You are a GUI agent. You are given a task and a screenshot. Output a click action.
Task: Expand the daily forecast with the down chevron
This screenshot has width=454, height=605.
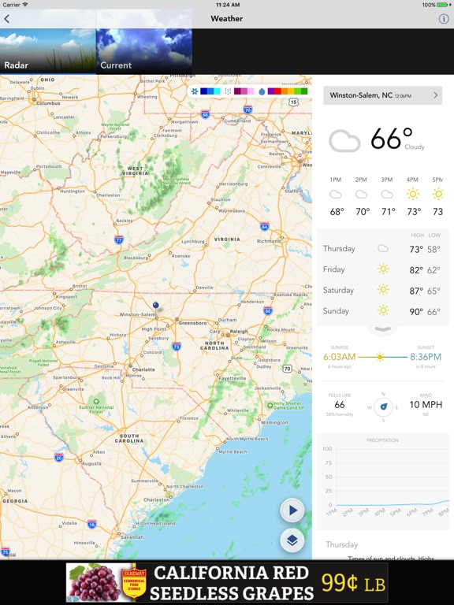(383, 329)
